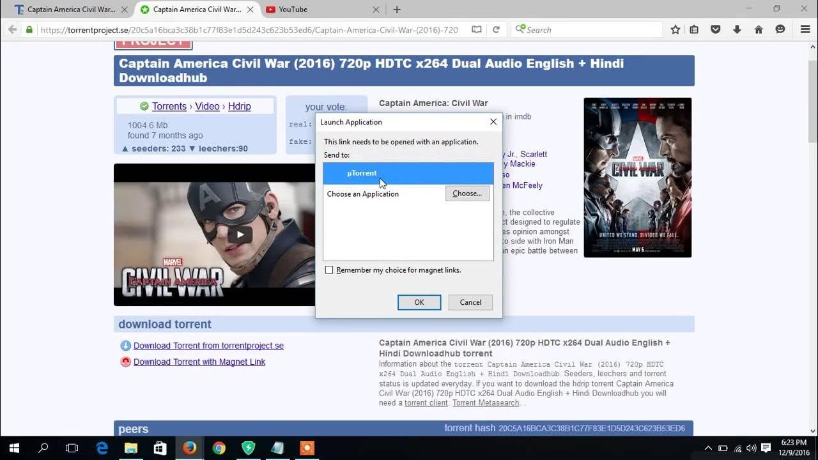This screenshot has width=818, height=460.
Task: Click Download Torrent with Magnet Link
Action: (x=199, y=362)
